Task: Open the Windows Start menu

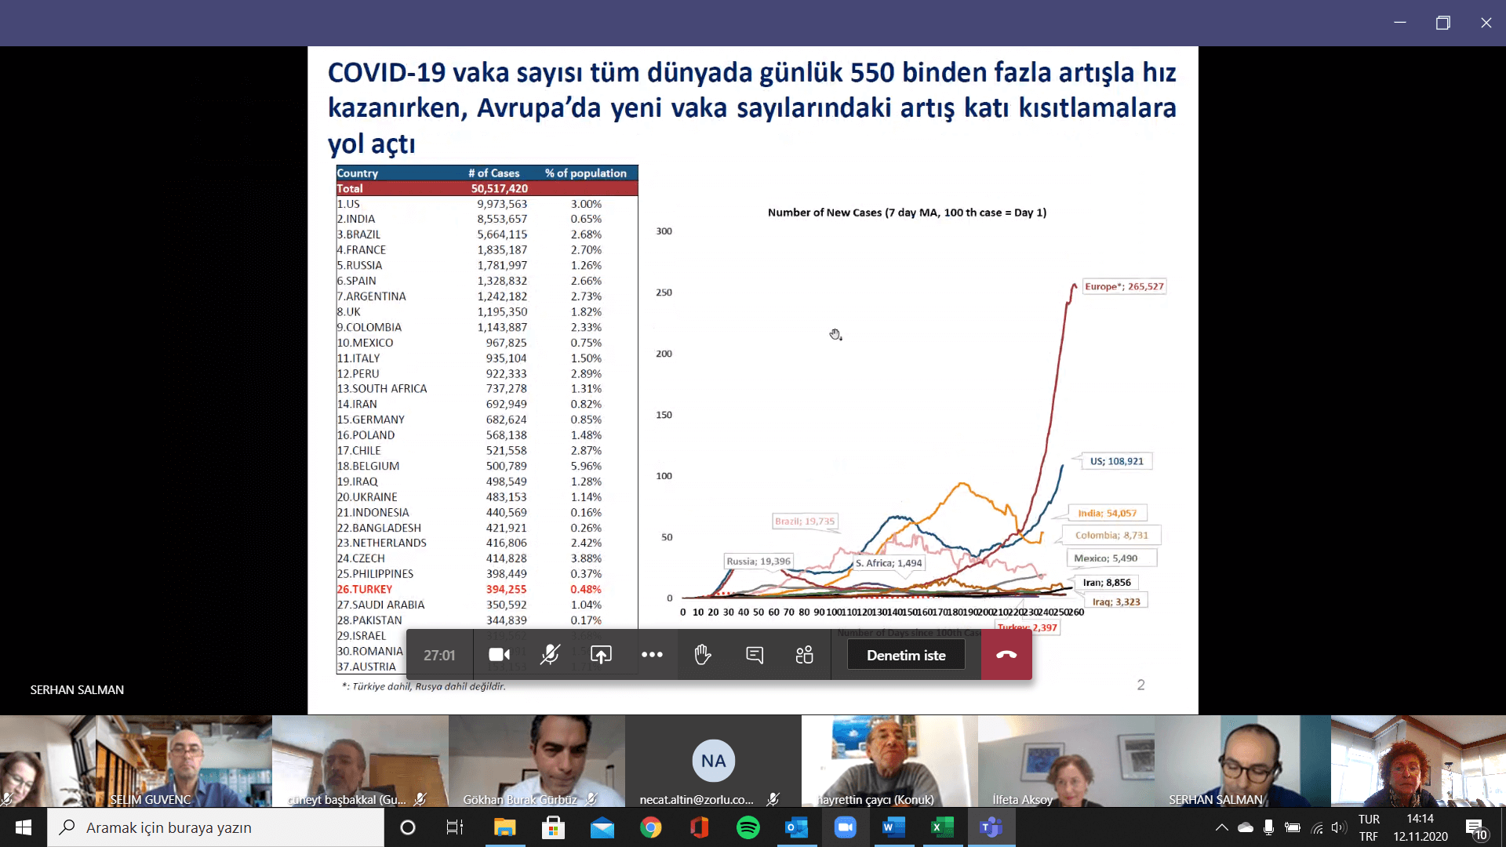Action: (24, 827)
